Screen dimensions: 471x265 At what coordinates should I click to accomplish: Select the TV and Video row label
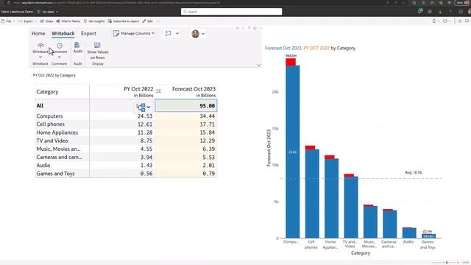52,141
